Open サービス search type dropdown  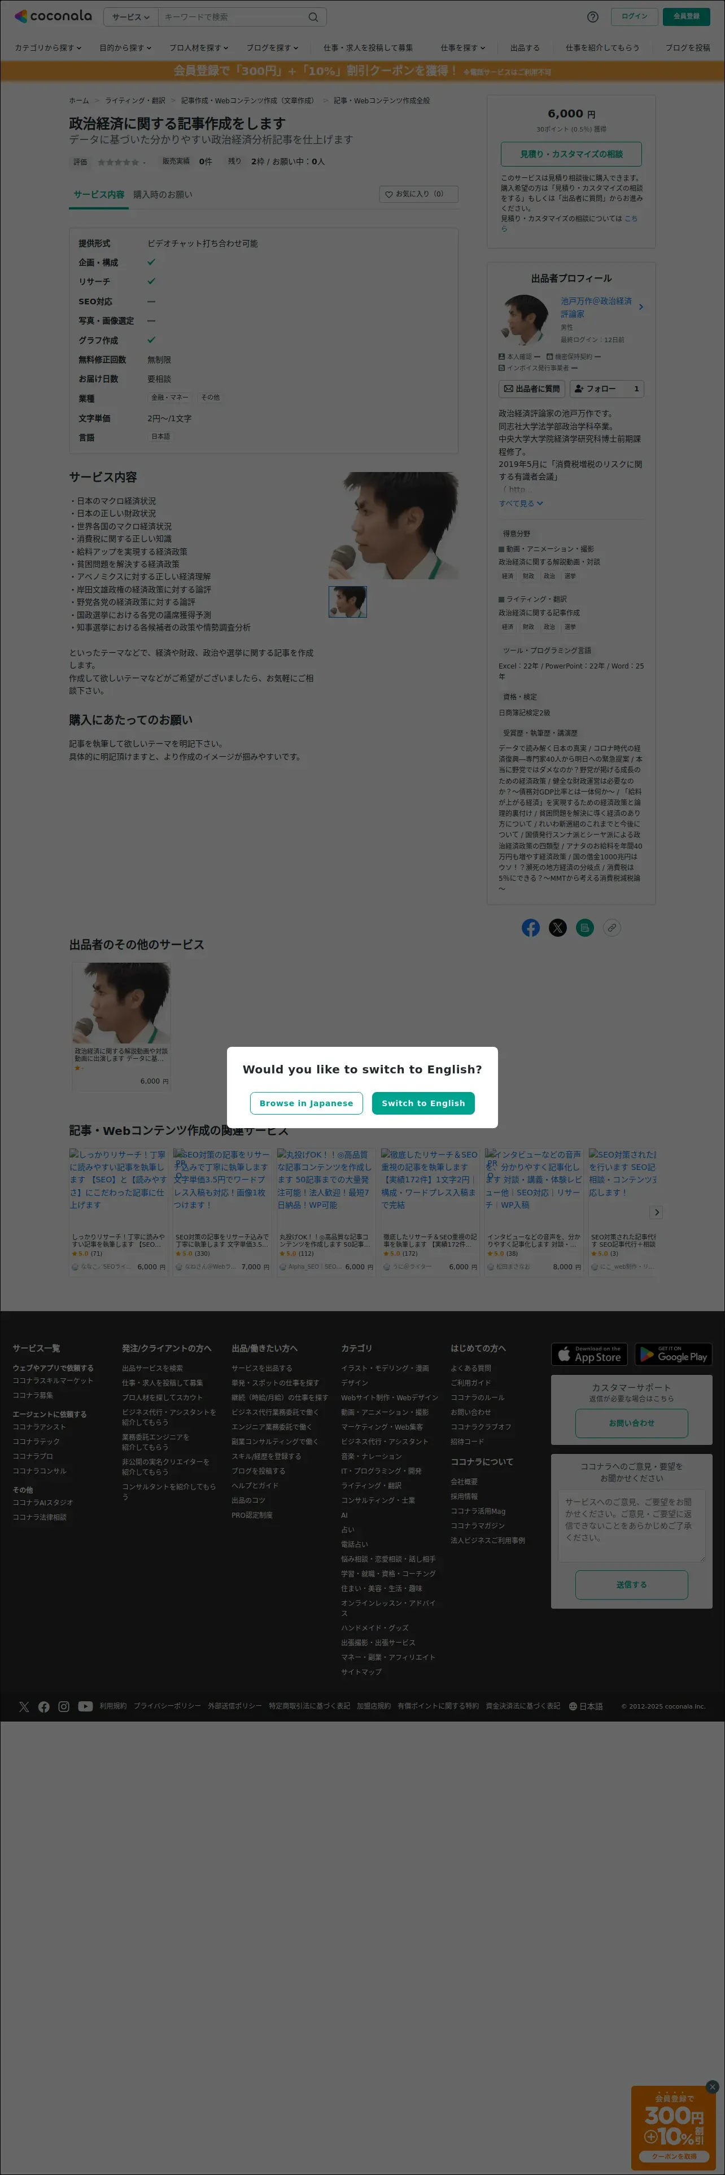coord(131,17)
